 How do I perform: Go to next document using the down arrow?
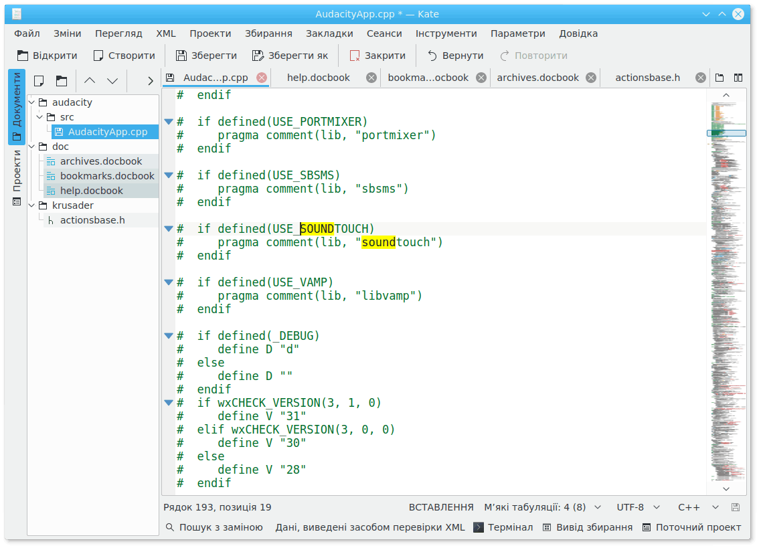click(112, 81)
